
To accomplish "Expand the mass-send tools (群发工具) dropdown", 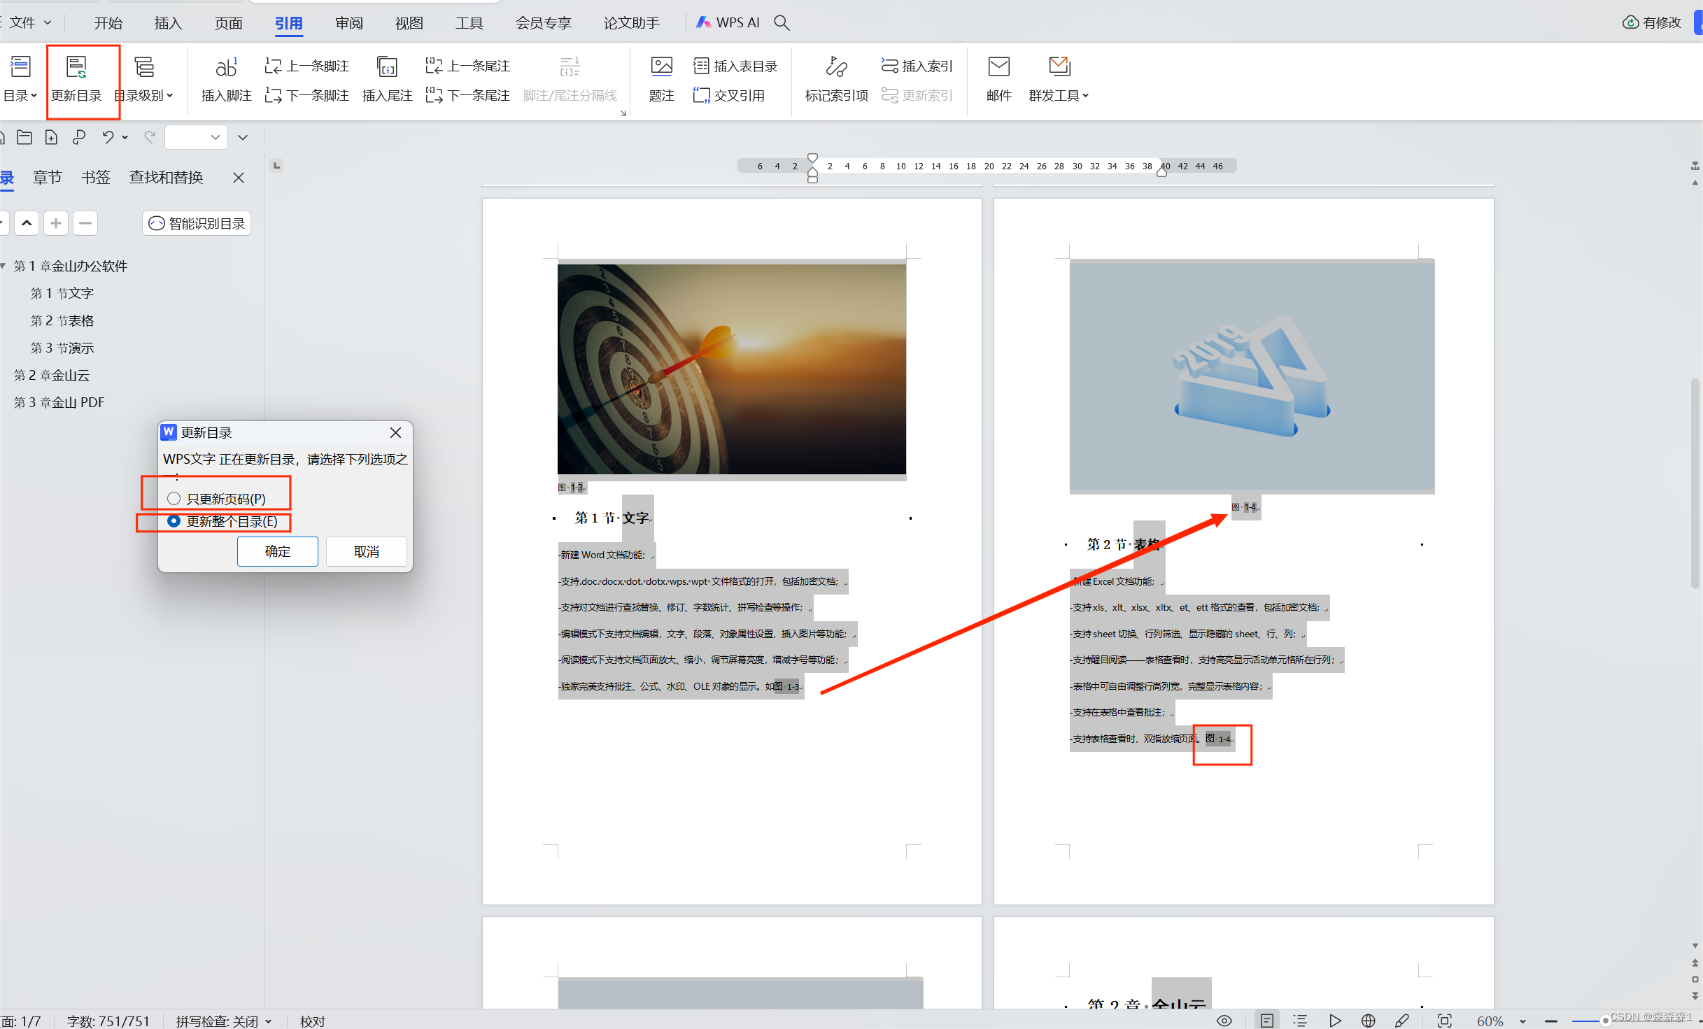I will pos(1059,95).
